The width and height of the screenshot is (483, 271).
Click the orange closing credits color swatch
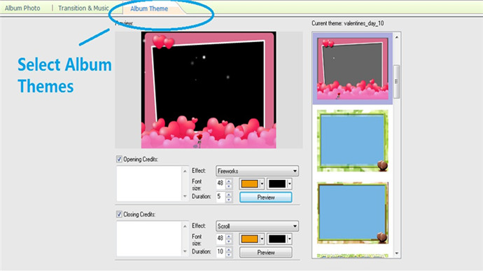point(249,239)
